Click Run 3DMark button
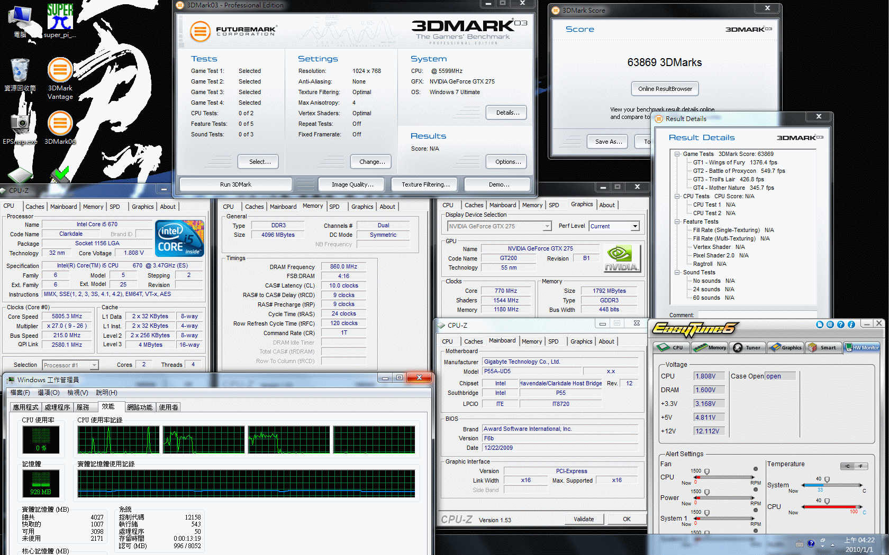 (235, 184)
